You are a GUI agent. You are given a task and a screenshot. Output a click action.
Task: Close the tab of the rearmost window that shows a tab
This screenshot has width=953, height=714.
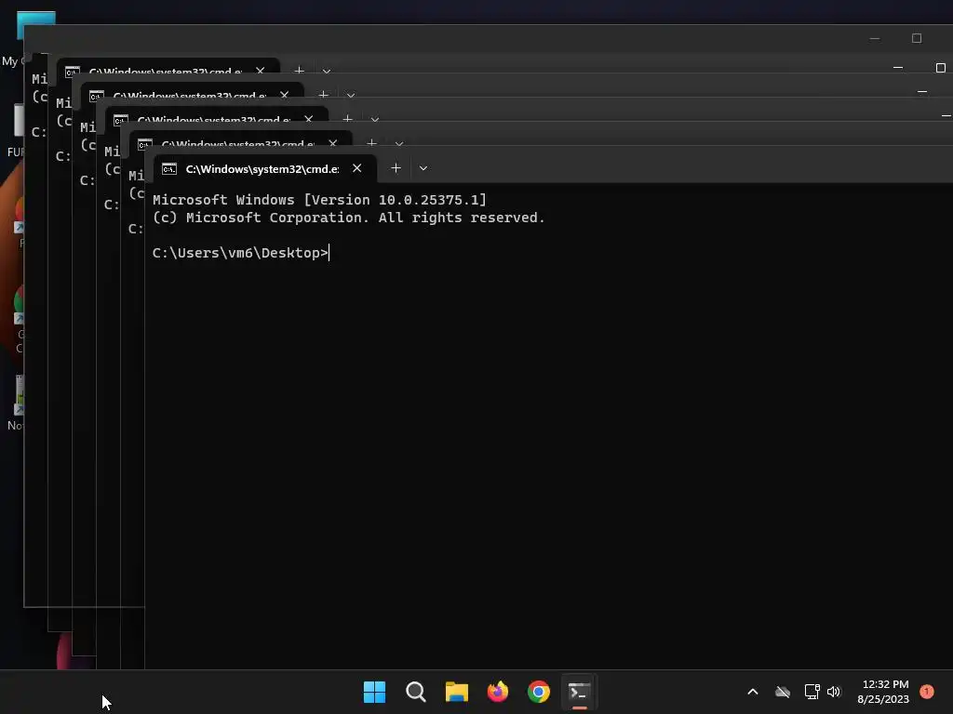[x=260, y=71]
